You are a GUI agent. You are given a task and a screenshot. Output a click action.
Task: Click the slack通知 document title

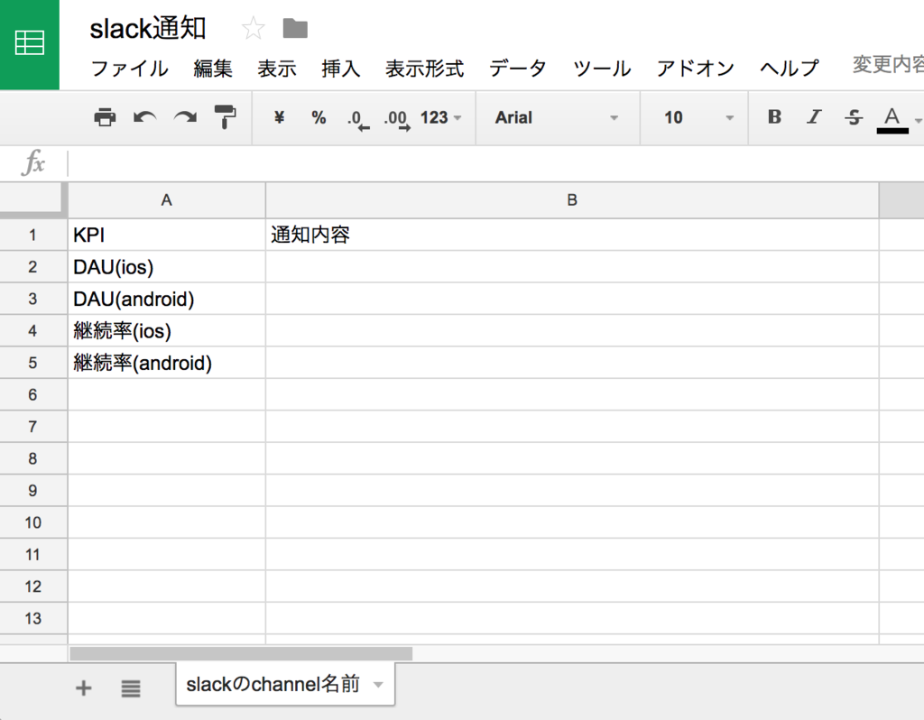(x=148, y=28)
